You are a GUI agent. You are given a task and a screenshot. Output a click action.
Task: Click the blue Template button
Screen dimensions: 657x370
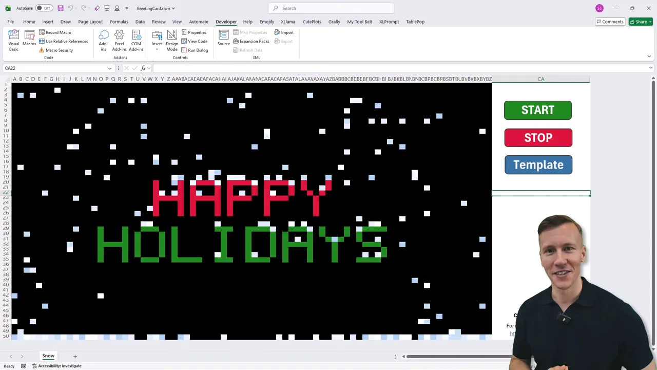click(x=538, y=165)
